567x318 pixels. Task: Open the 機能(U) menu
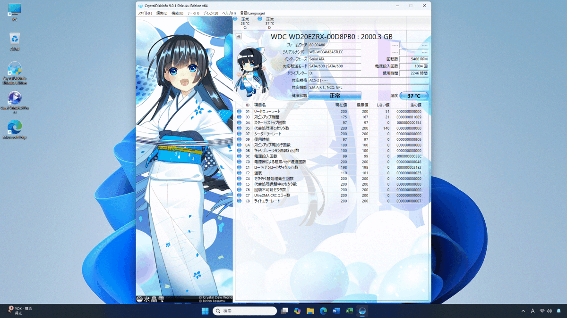177,13
